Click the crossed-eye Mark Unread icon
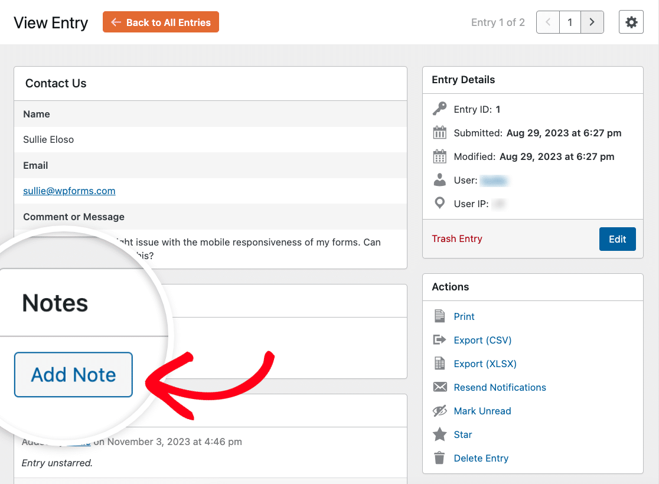Screen dimensions: 659x484 pos(439,410)
